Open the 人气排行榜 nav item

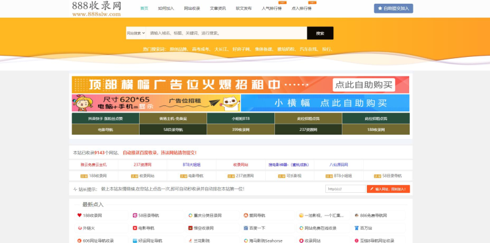[x=271, y=9]
